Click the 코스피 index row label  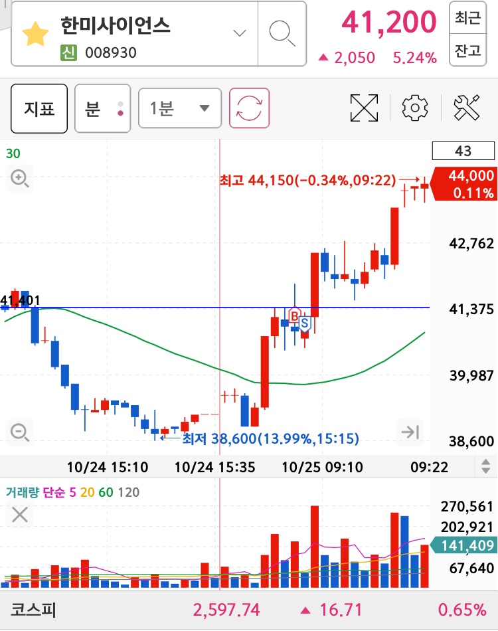[33, 610]
